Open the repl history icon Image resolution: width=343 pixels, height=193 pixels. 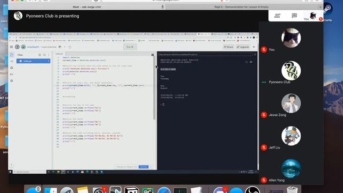click(70, 47)
